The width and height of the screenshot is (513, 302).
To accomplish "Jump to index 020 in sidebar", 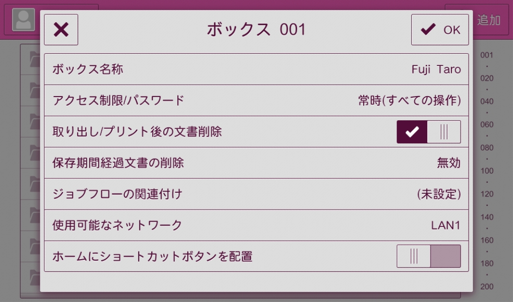I will click(x=487, y=78).
